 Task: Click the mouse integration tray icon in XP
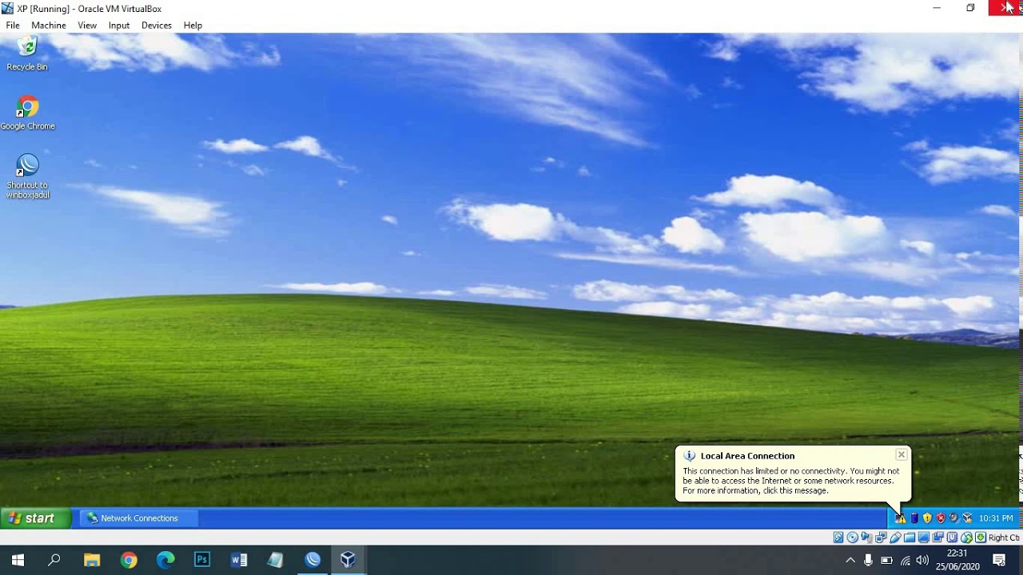click(954, 518)
